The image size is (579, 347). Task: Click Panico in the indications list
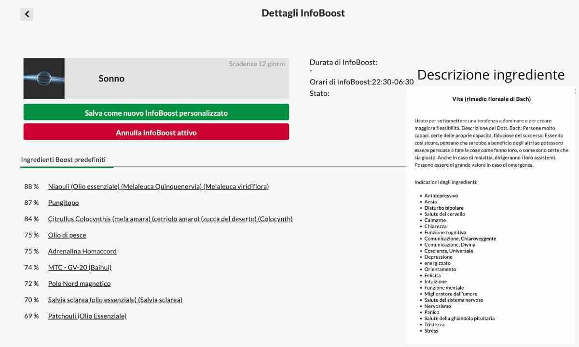pyautogui.click(x=432, y=312)
